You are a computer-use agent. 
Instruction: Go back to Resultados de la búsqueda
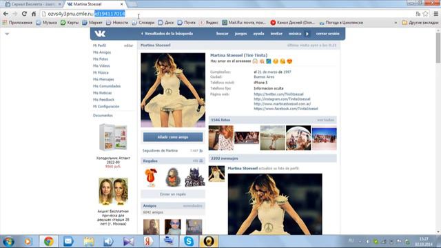167,34
